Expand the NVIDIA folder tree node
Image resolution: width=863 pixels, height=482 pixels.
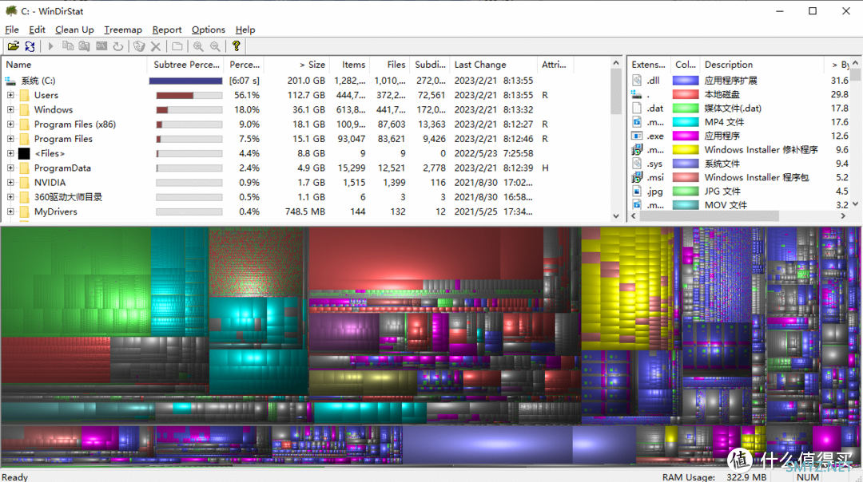(10, 183)
